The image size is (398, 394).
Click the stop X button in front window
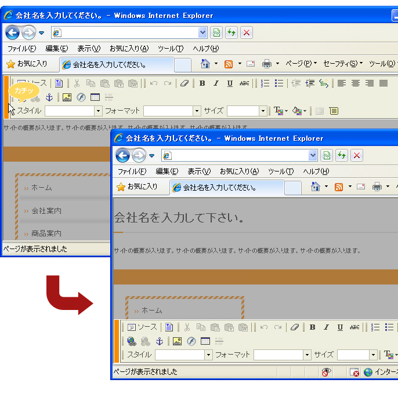[x=357, y=155]
